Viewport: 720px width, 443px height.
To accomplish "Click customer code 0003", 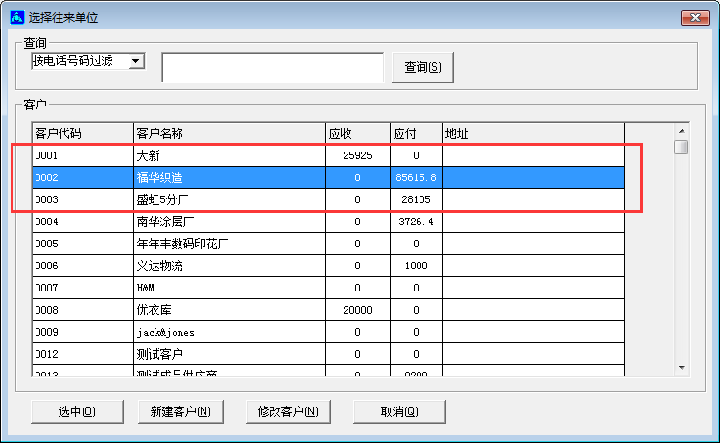I will pyautogui.click(x=46, y=199).
